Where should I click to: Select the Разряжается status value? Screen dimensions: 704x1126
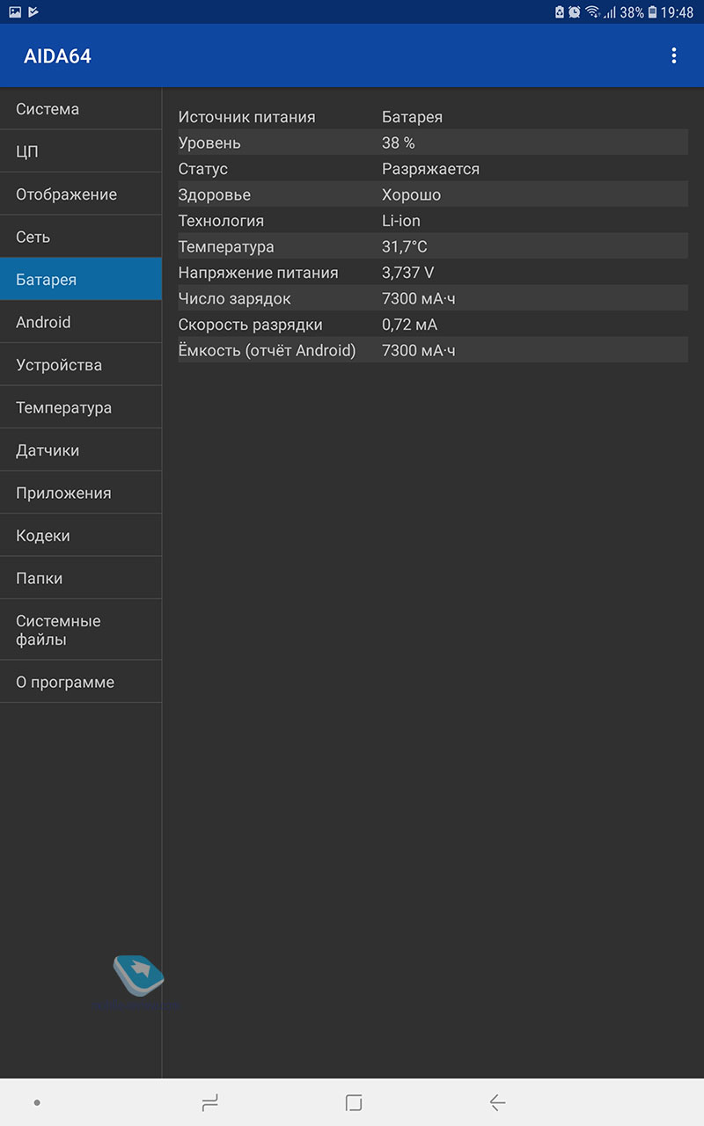(430, 169)
